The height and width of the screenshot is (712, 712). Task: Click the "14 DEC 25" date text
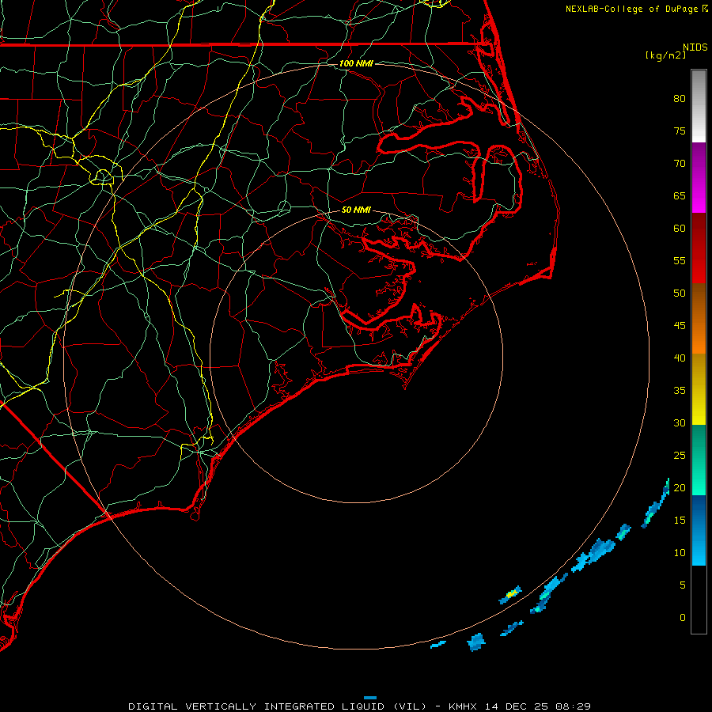click(x=517, y=706)
